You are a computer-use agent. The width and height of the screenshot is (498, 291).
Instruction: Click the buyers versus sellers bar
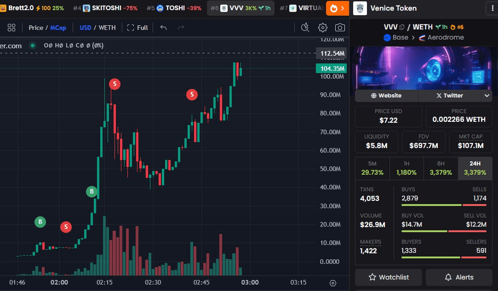444,257
